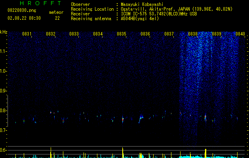249x158 pixels.
Task: Click the 0.6 kHz axis label
Action: coord(3,150)
